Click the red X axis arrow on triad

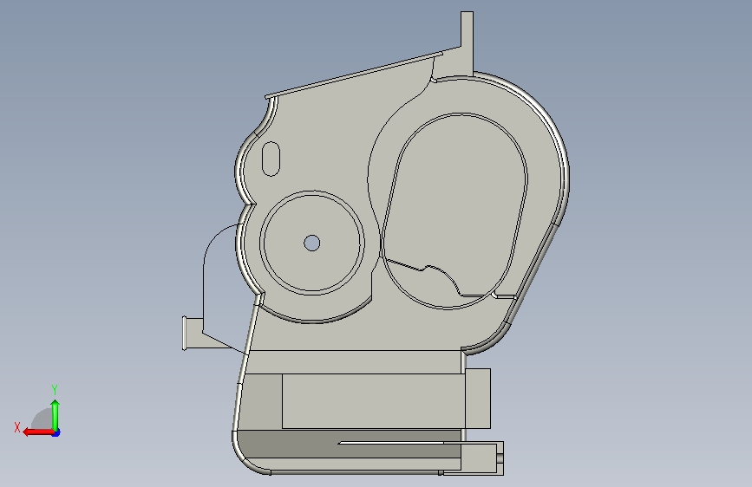[38, 432]
